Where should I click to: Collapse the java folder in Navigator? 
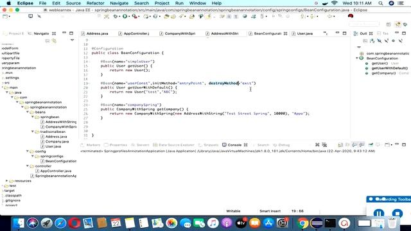click(7, 92)
